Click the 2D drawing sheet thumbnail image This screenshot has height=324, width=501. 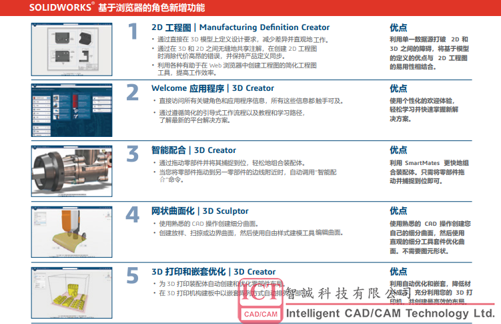click(71, 49)
